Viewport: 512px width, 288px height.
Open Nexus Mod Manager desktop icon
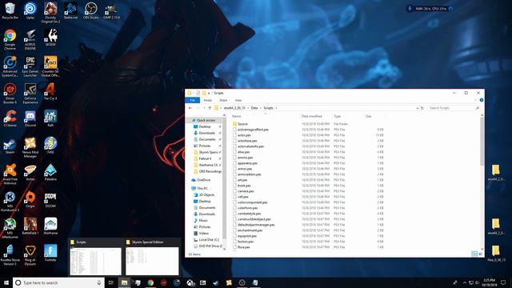(30, 147)
